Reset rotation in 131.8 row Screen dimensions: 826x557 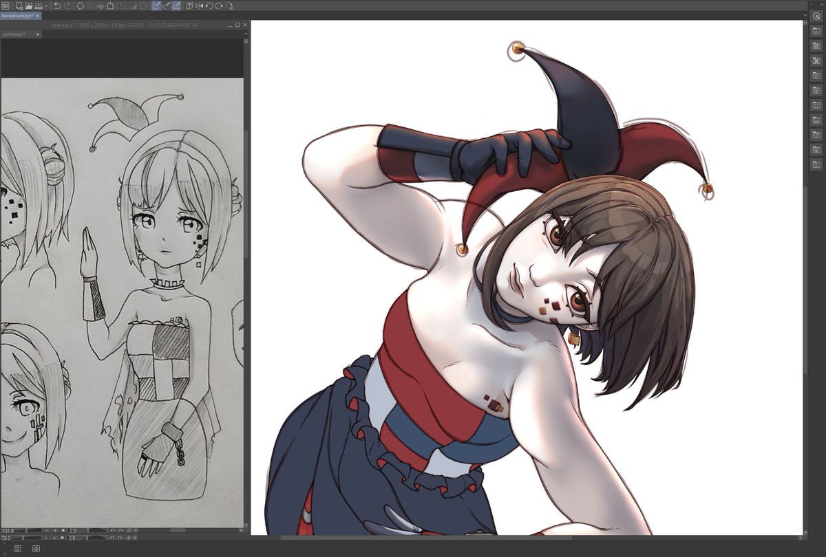pos(129,530)
